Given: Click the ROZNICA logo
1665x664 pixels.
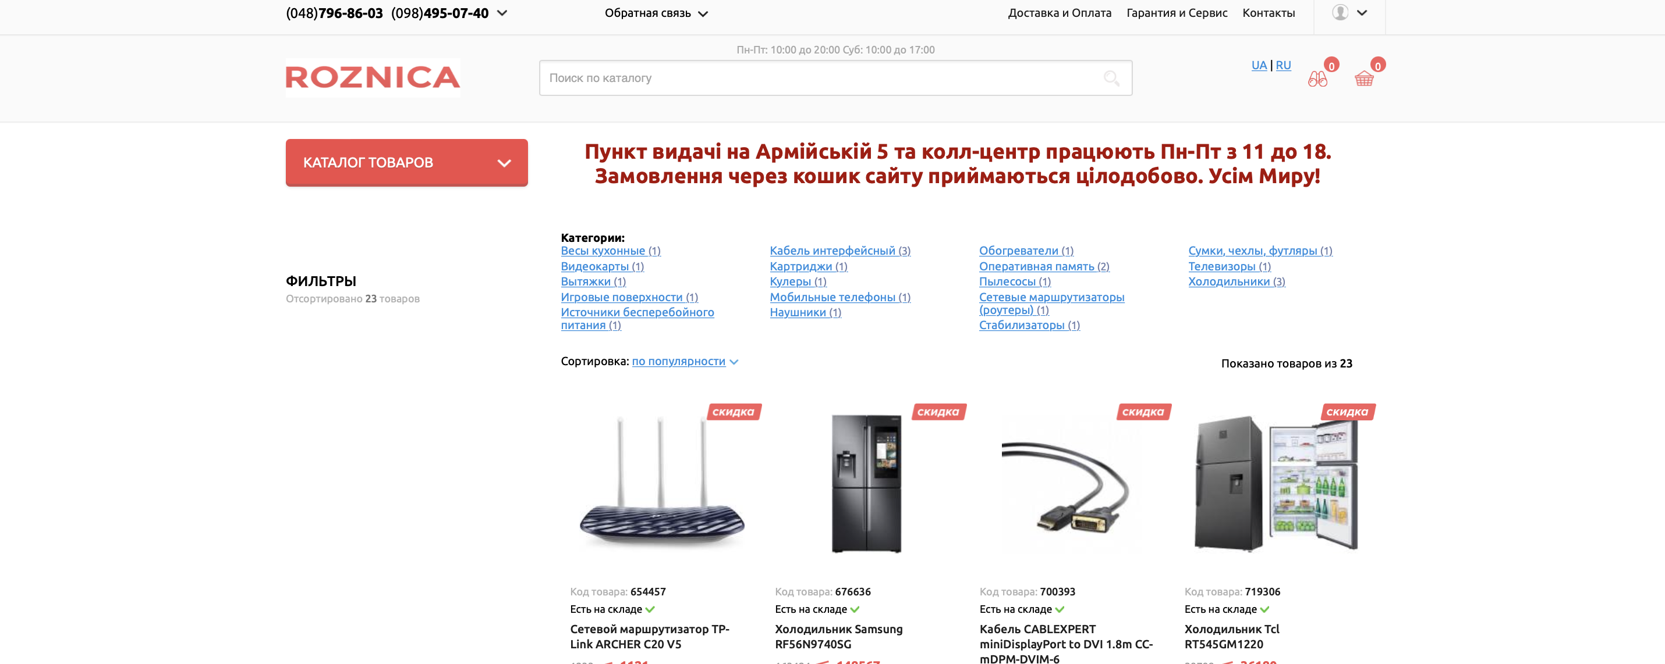Looking at the screenshot, I should pos(373,77).
